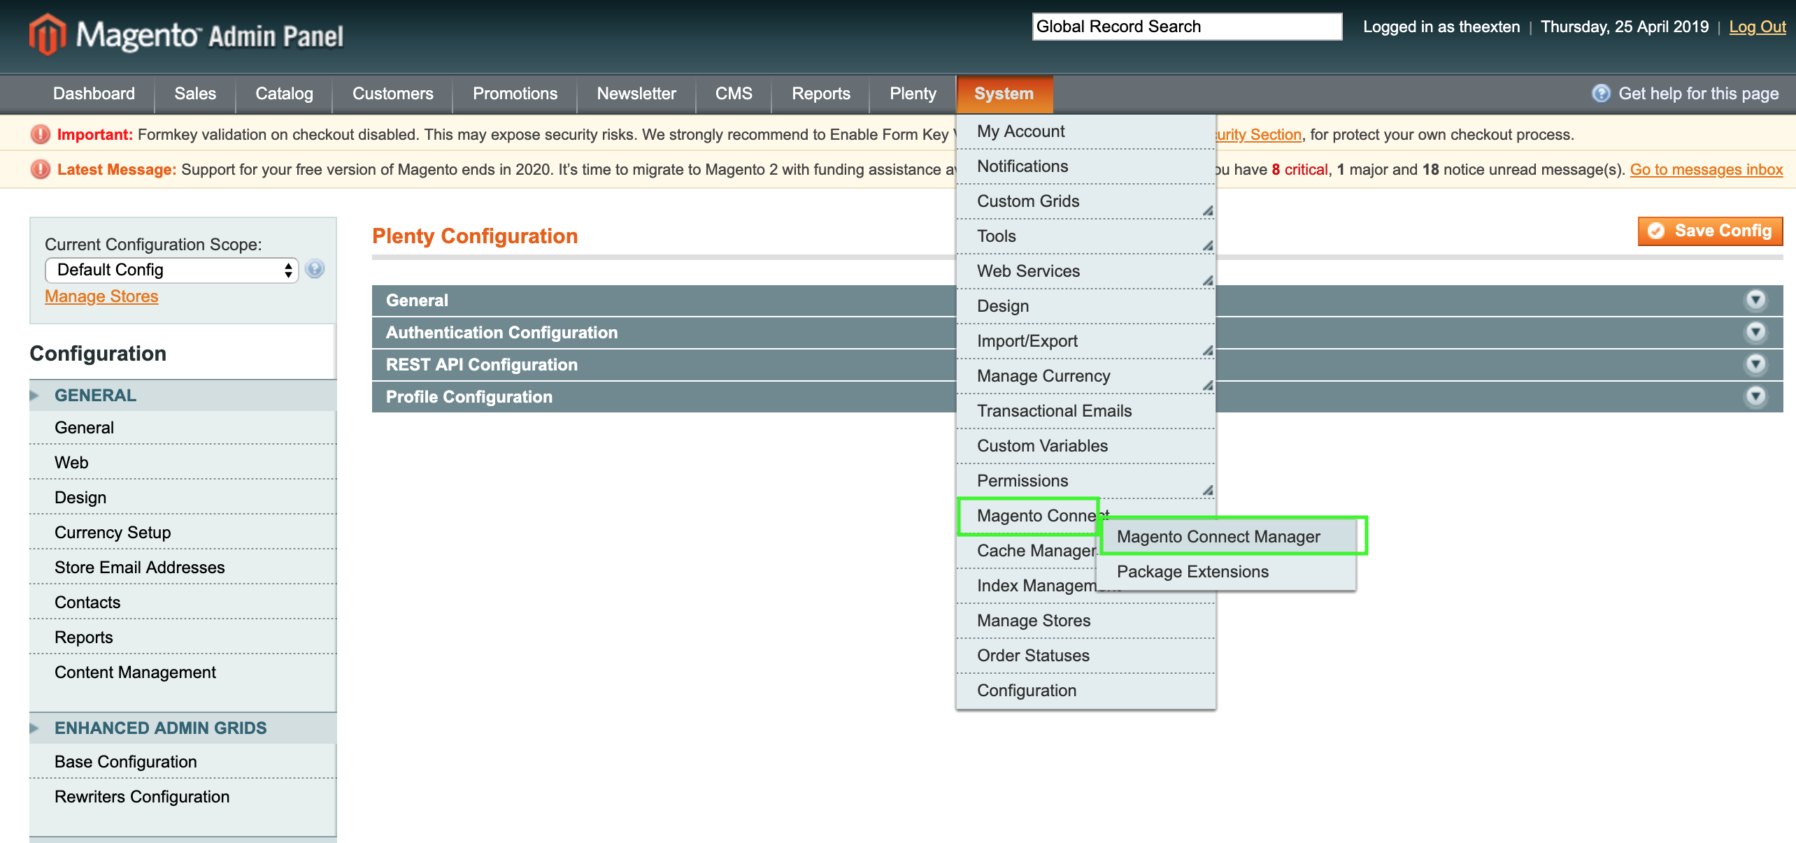The image size is (1796, 843).
Task: Select Magento Connect Manager
Action: click(1227, 537)
